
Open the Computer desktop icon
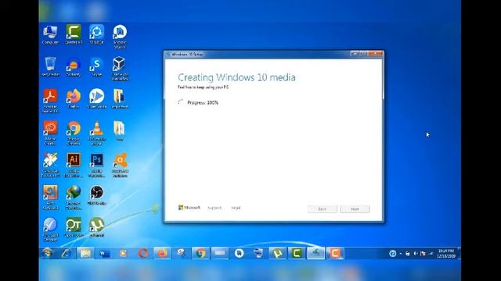coord(50,34)
